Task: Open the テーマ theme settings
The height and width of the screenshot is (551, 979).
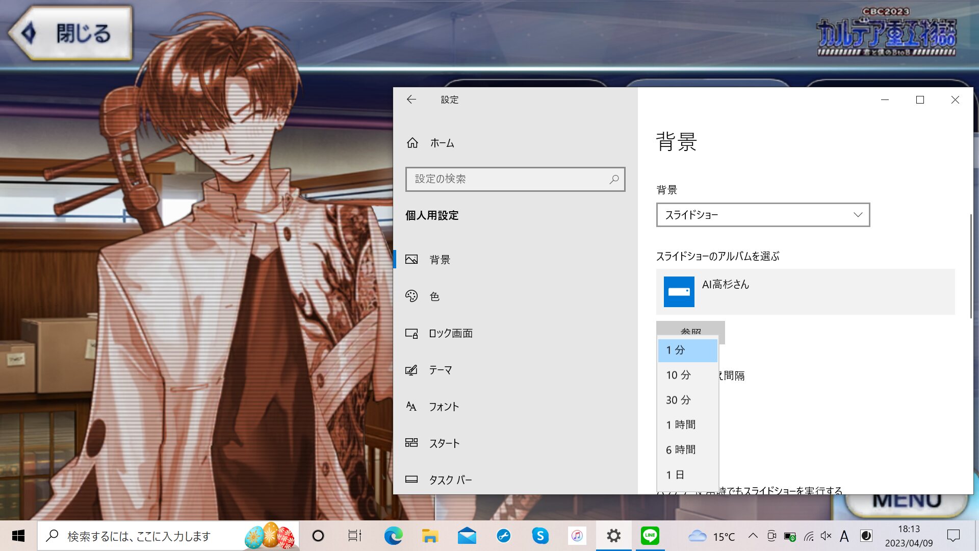Action: click(x=440, y=370)
